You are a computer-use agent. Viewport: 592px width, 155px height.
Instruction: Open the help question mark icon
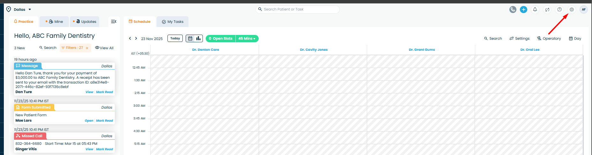559,10
